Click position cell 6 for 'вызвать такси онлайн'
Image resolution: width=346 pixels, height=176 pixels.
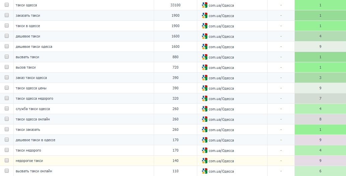point(320,171)
